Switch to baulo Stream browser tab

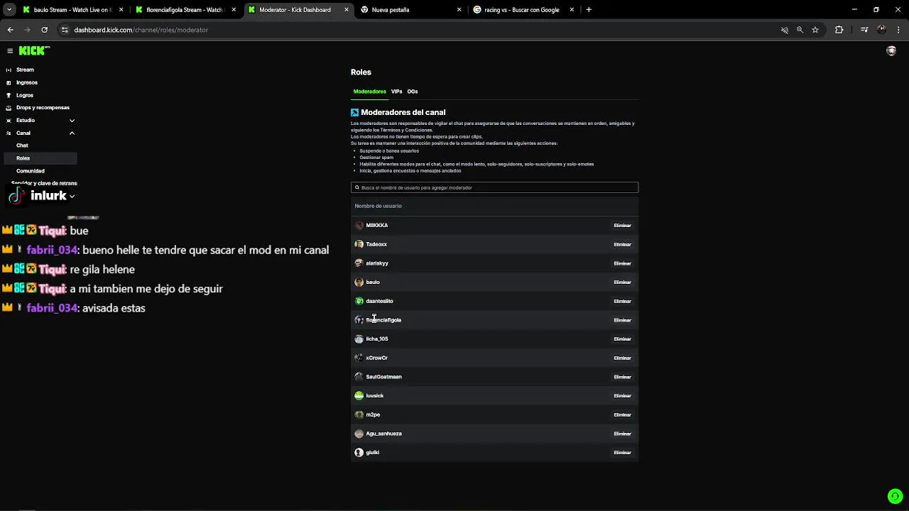point(72,10)
